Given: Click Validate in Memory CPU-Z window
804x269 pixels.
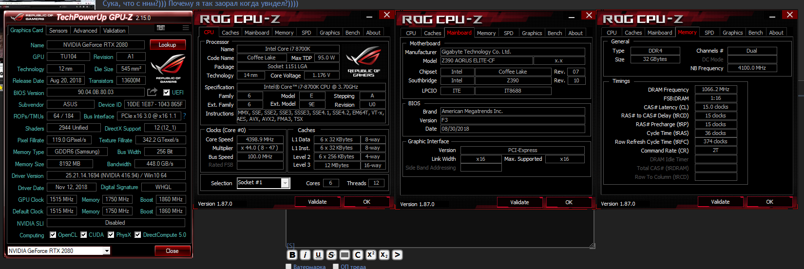Looking at the screenshot, I should 720,202.
